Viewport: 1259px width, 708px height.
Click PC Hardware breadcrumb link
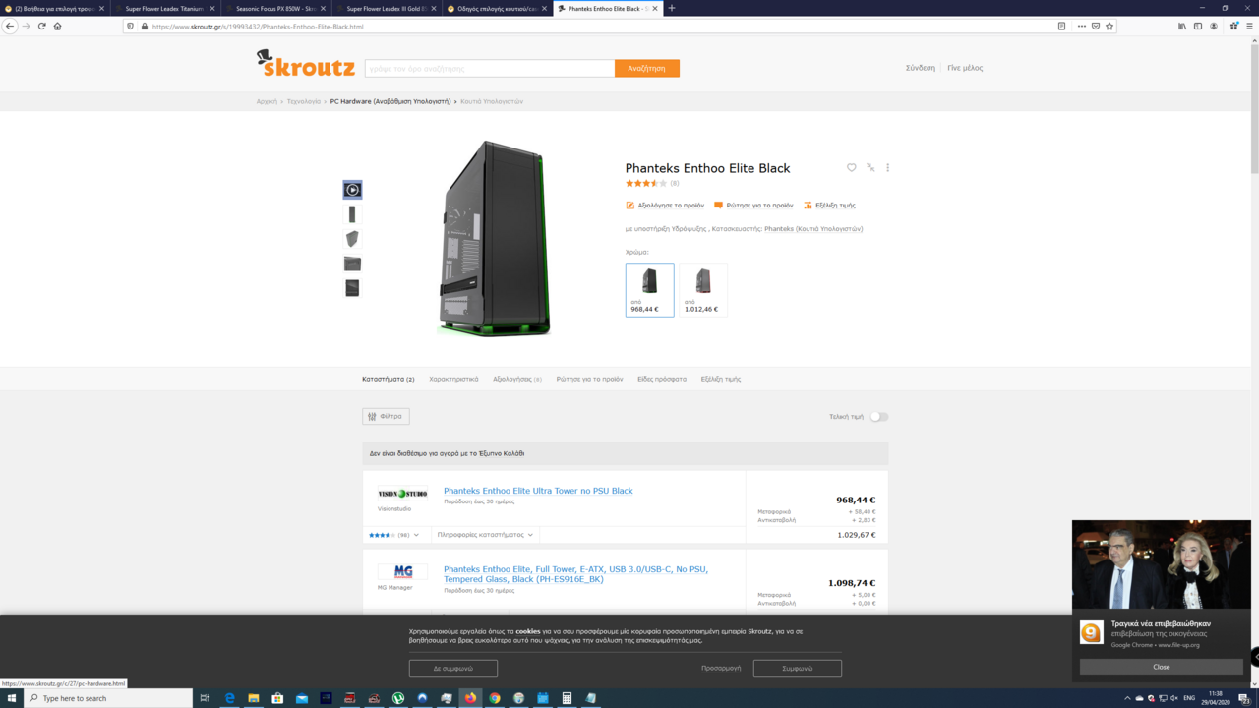[x=390, y=101]
